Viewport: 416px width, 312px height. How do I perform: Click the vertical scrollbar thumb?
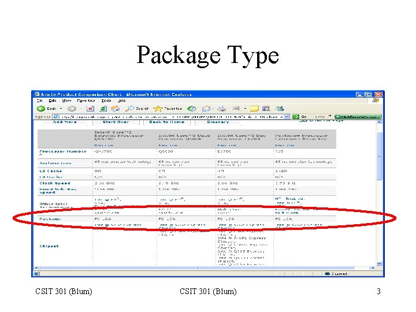(x=380, y=156)
